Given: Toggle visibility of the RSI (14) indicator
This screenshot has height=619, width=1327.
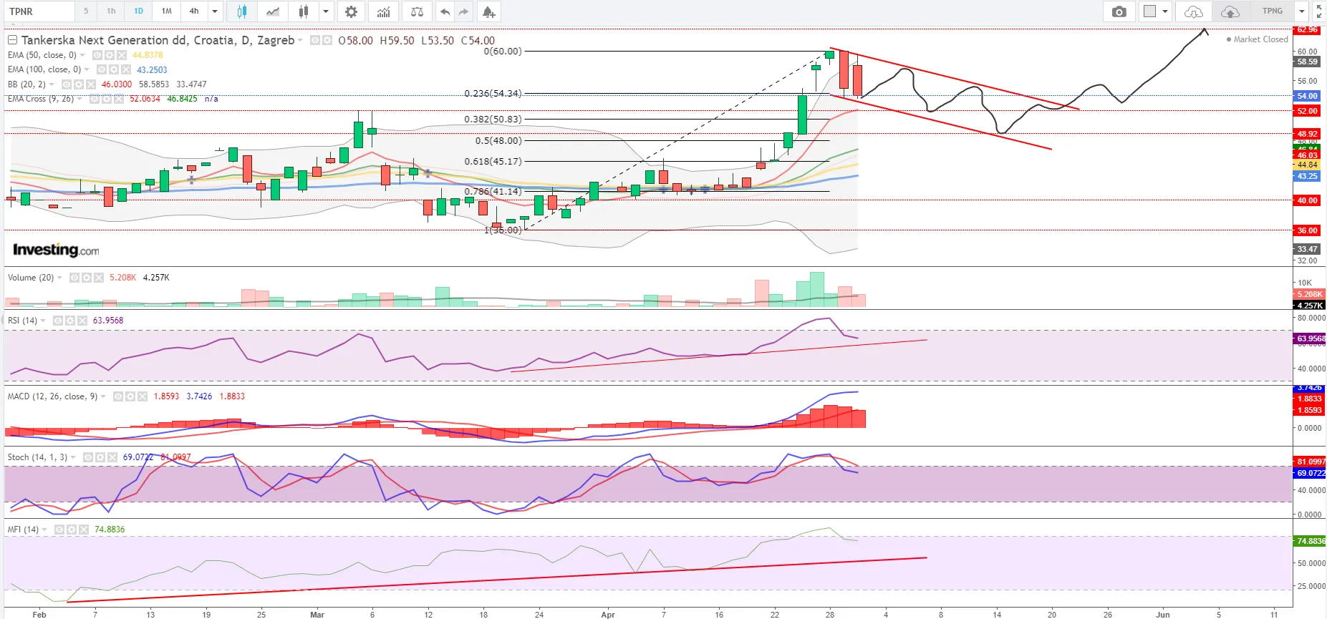Looking at the screenshot, I should click(58, 321).
